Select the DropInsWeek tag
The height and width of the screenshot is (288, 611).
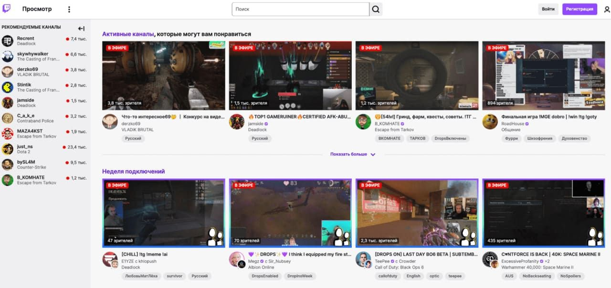[300, 276]
